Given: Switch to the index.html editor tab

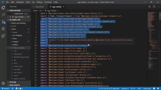Looking at the screenshot, I should pos(39,7).
